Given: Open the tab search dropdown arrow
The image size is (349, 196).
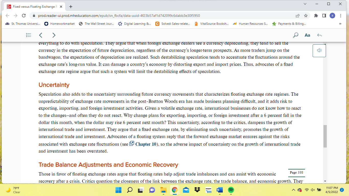Looking at the screenshot, I should click(305, 4).
